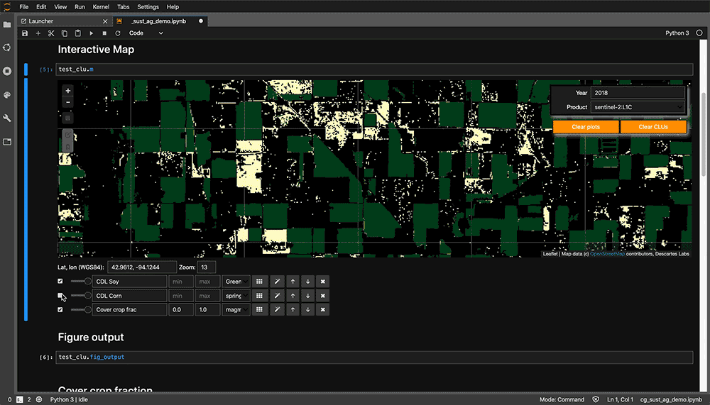Enable the CDL Corn layer checkbox

(x=60, y=296)
